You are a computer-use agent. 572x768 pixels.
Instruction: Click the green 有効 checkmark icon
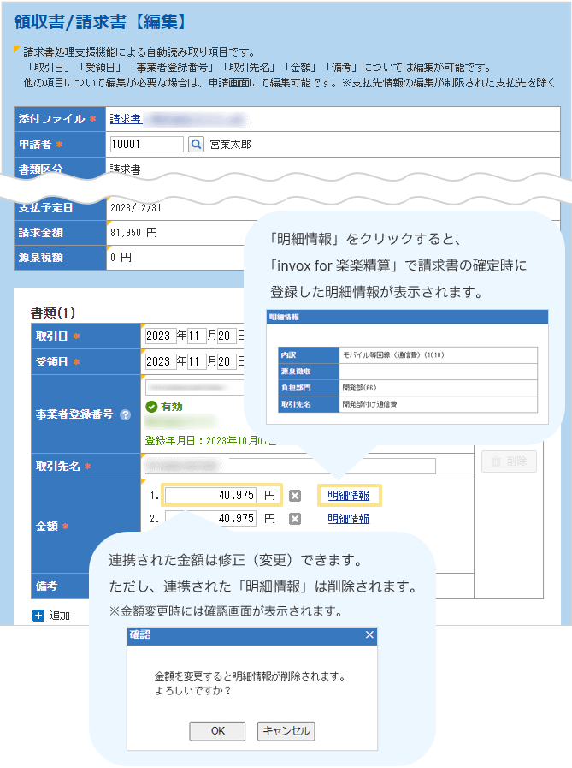pyautogui.click(x=151, y=407)
